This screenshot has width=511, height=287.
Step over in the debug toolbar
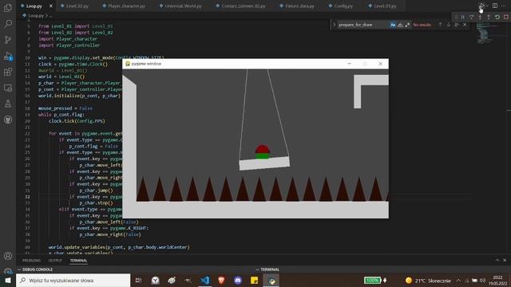[x=471, y=17]
